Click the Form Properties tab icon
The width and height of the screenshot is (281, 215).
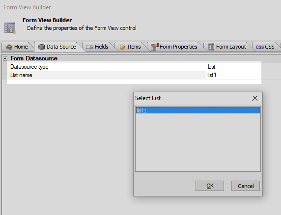(155, 47)
